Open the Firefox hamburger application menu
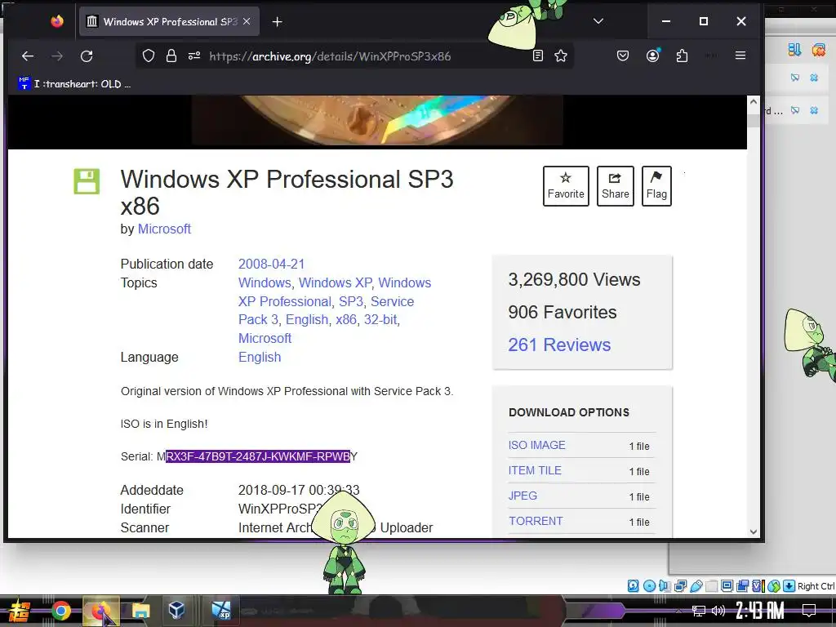The image size is (836, 627). [x=740, y=56]
